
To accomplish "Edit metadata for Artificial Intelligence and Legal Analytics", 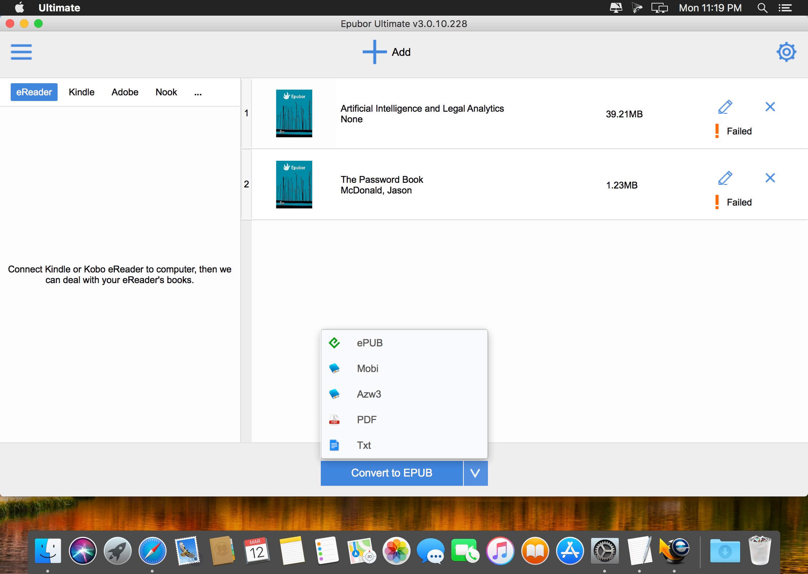I will click(x=725, y=107).
